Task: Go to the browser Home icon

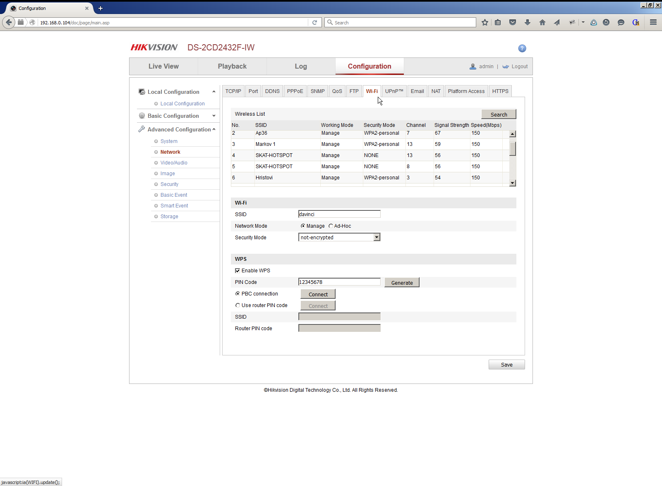Action: (542, 22)
